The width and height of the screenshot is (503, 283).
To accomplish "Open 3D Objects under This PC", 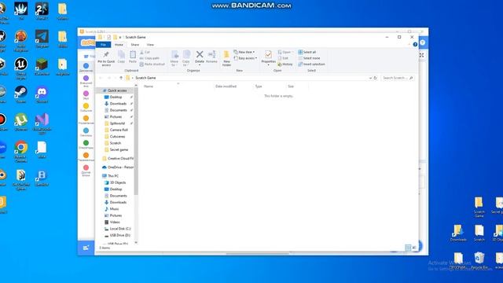I will [x=116, y=182].
